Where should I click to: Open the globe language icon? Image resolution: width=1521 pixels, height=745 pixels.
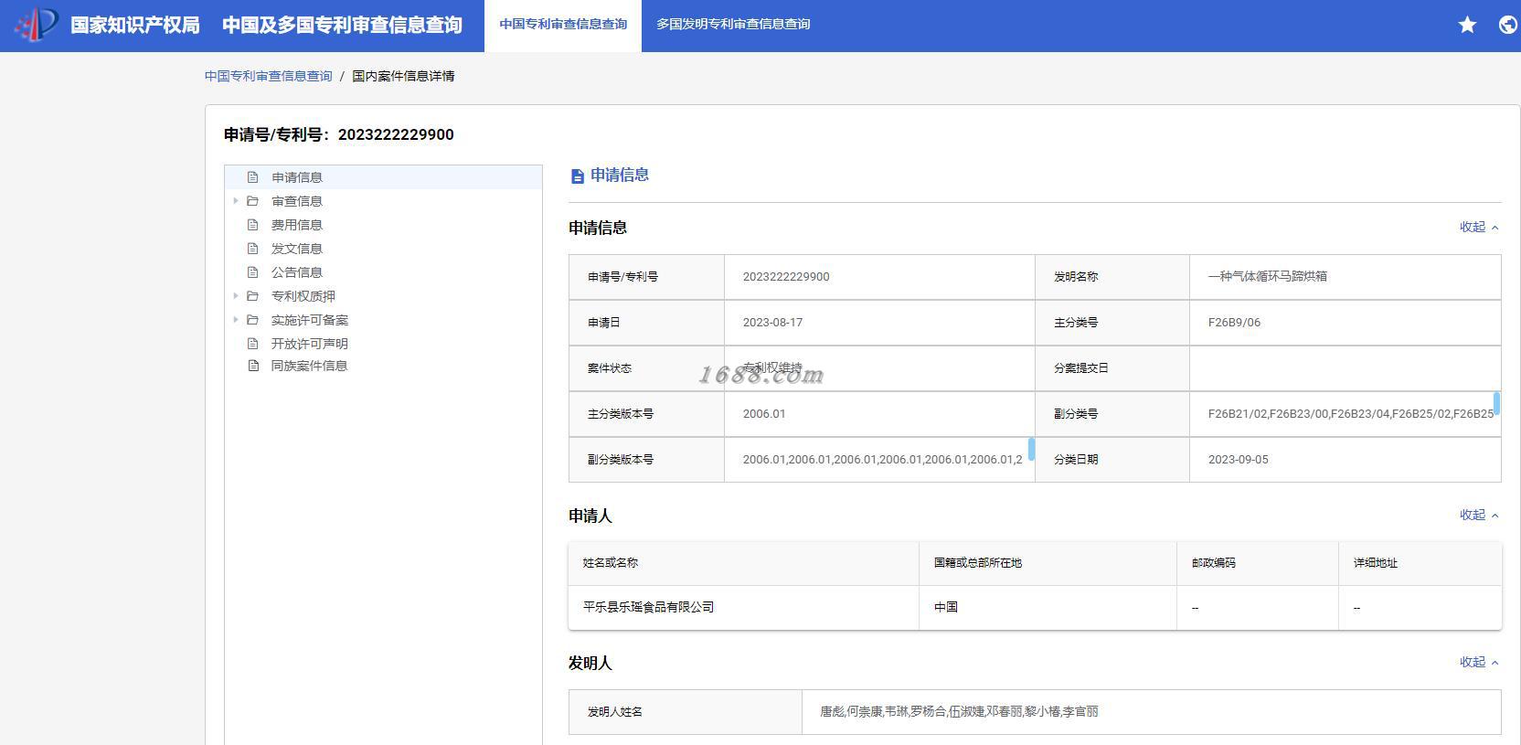[1508, 25]
